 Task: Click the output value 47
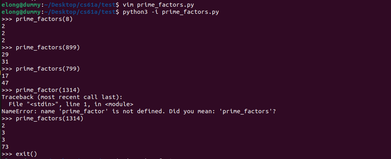[x=5, y=83]
